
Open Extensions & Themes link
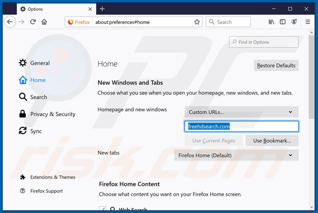(52, 177)
